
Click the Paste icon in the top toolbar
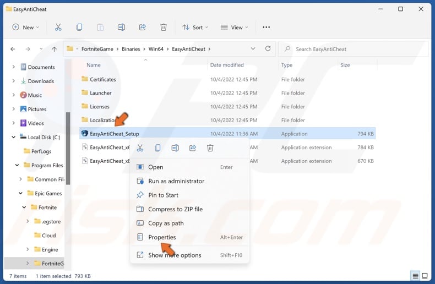point(100,27)
